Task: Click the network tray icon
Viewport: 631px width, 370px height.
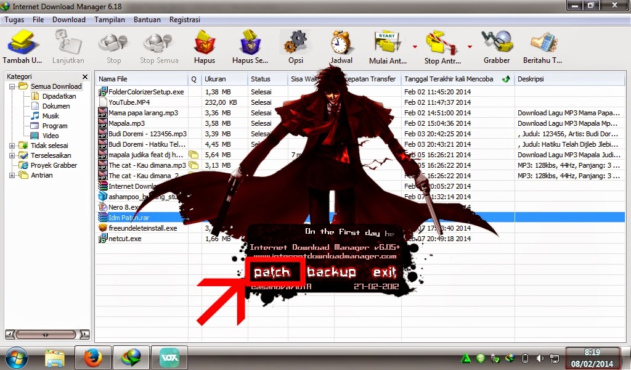Action: 555,358
